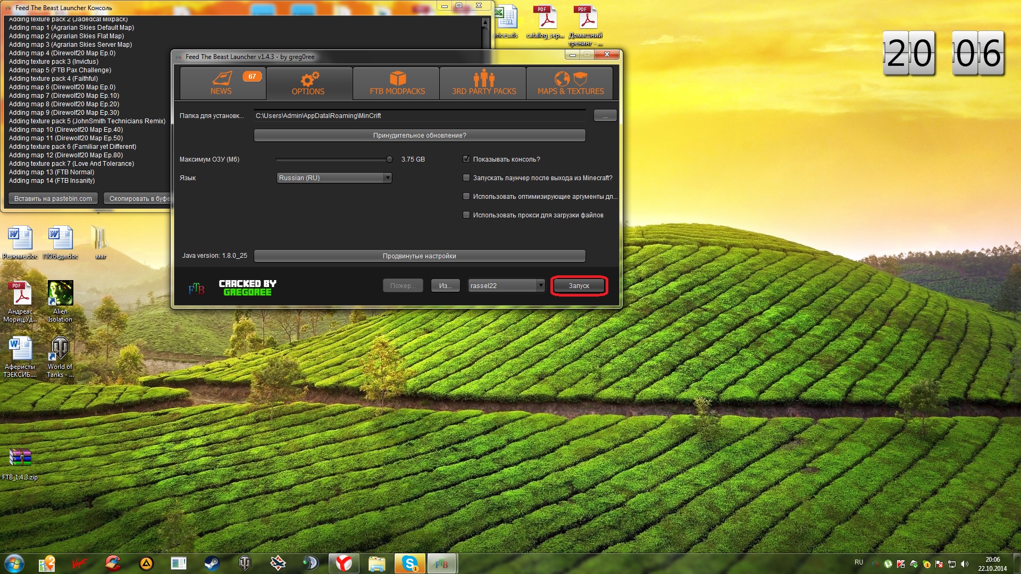Image resolution: width=1021 pixels, height=574 pixels.
Task: Click the 3.75 GB memory value
Action: (x=413, y=159)
